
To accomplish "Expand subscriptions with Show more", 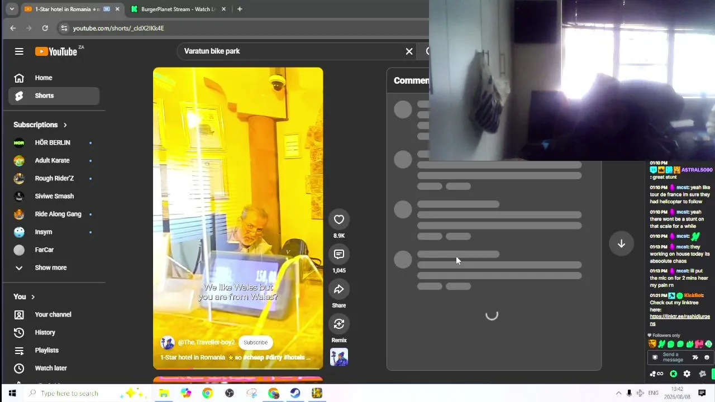I will (54, 267).
